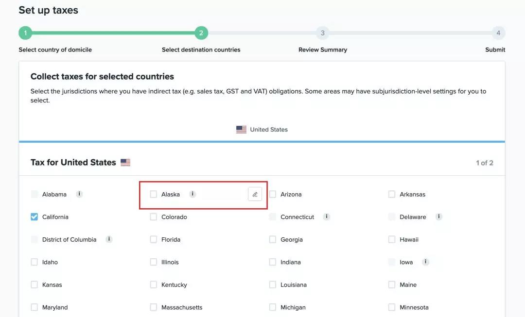This screenshot has height=317, width=525.
Task: Go to step 1 Select country of domicile
Action: click(25, 33)
